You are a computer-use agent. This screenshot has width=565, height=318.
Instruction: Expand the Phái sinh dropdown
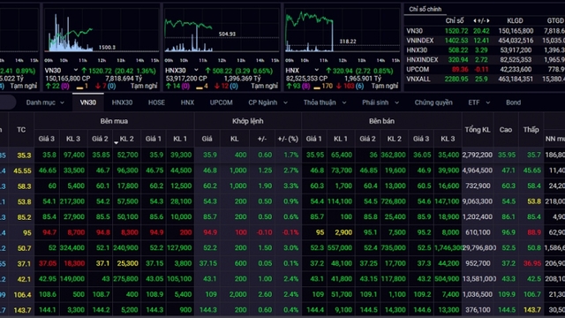(380, 102)
